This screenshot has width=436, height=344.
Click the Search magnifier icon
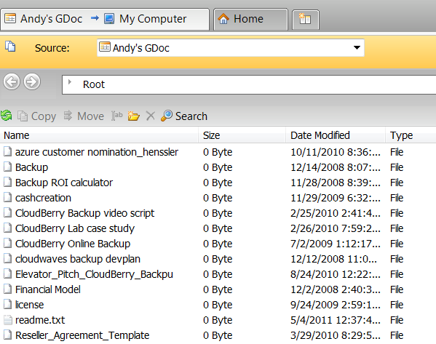pyautogui.click(x=167, y=116)
